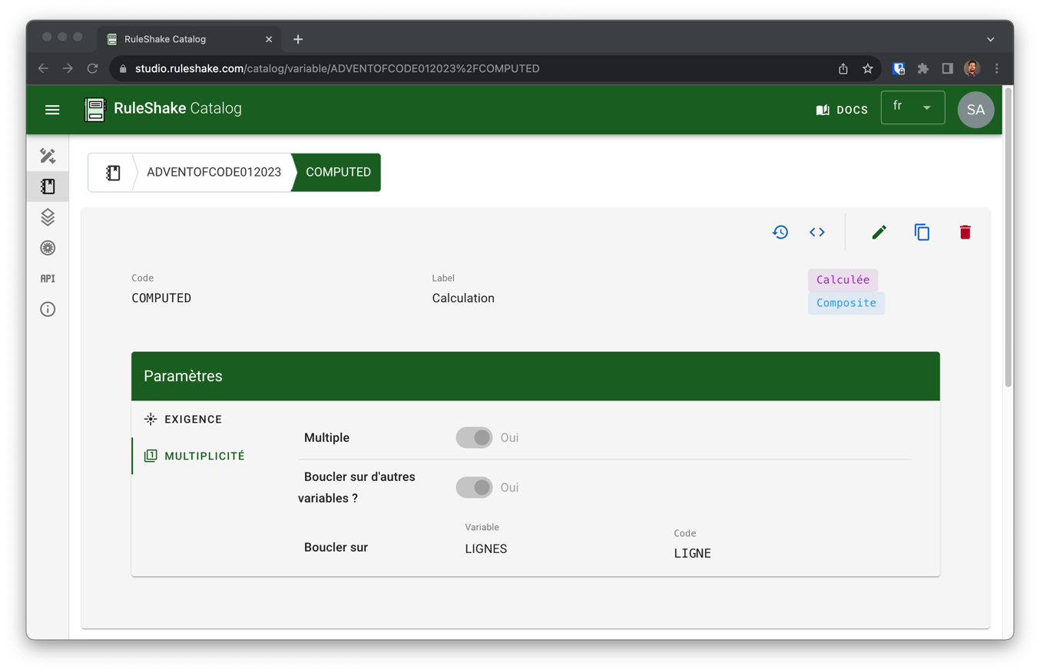Open the DOCS link
The height and width of the screenshot is (672, 1040).
point(842,110)
